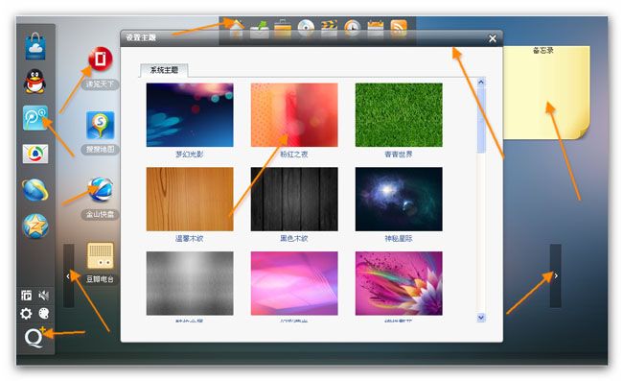The image size is (623, 381).
Task: Click the Q+ start logo
Action: [x=35, y=337]
